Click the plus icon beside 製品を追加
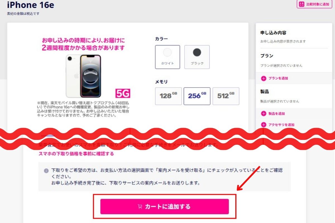Image resolution: width=335 pixels, height=223 pixels. (x=264, y=114)
